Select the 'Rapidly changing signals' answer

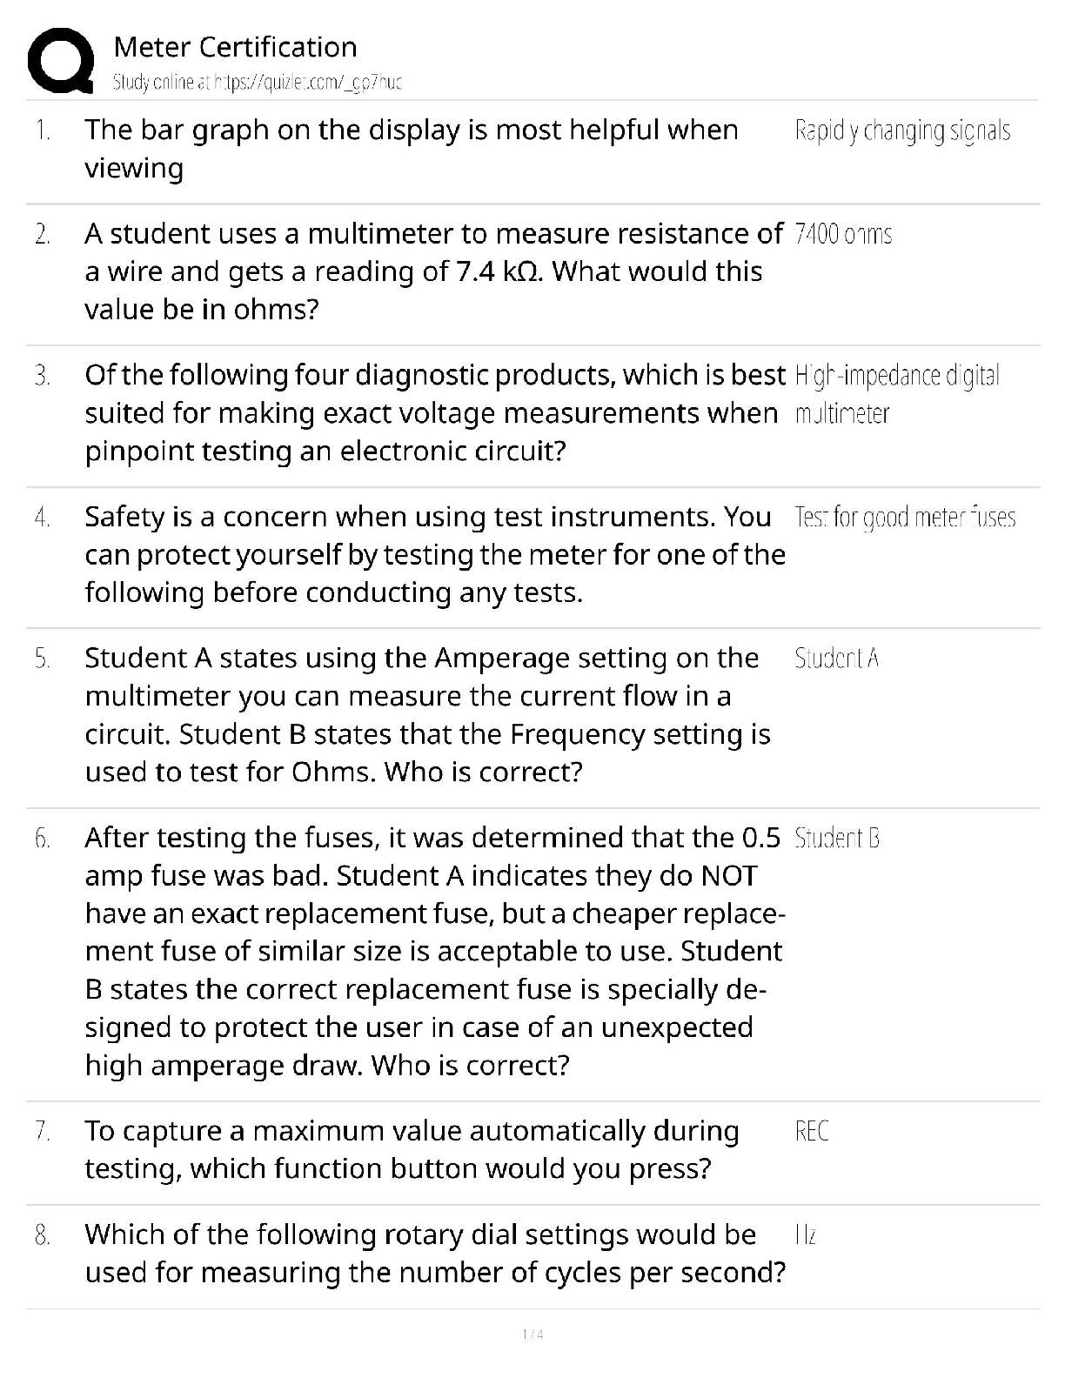[x=902, y=131]
